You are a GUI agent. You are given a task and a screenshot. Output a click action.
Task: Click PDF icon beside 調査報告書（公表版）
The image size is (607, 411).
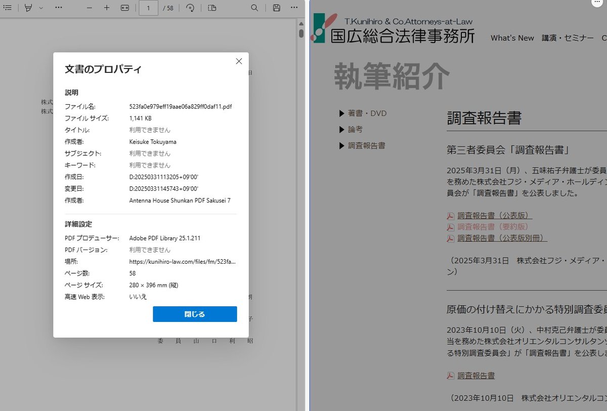[x=451, y=216]
